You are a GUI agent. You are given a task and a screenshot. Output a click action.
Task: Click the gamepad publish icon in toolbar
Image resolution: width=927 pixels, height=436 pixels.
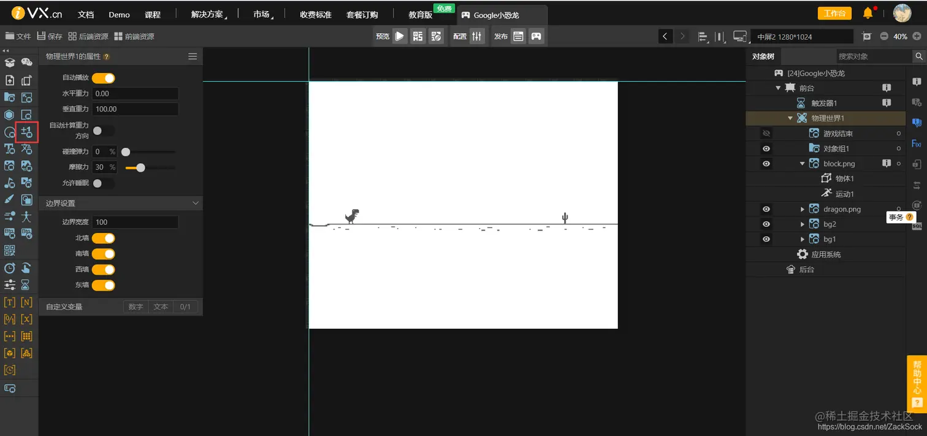pyautogui.click(x=536, y=36)
